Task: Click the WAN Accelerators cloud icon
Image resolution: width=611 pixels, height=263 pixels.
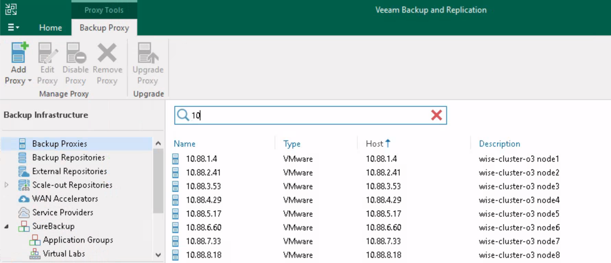Action: tap(24, 199)
